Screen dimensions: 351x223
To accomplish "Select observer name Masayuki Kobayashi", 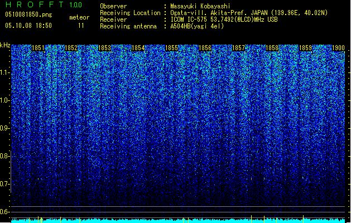I will click(200, 6).
